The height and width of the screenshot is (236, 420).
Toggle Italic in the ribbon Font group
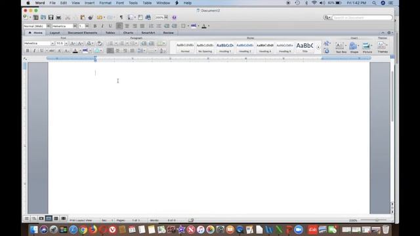click(34, 50)
